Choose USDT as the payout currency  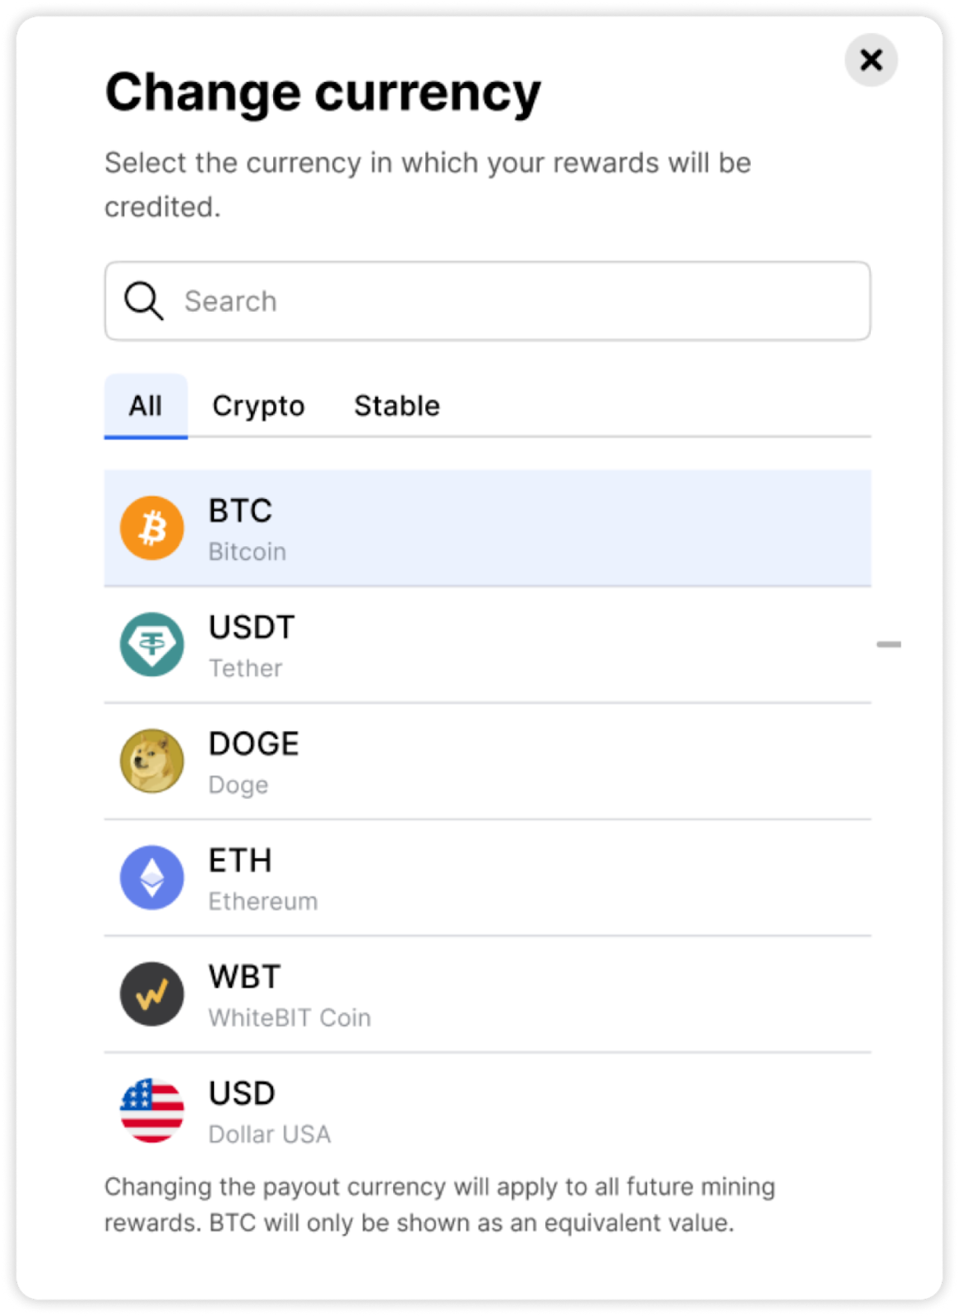point(252,628)
